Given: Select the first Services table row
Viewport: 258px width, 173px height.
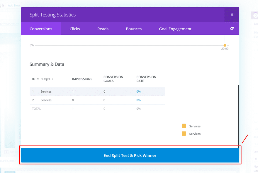Looking at the screenshot, I should [x=46, y=92].
